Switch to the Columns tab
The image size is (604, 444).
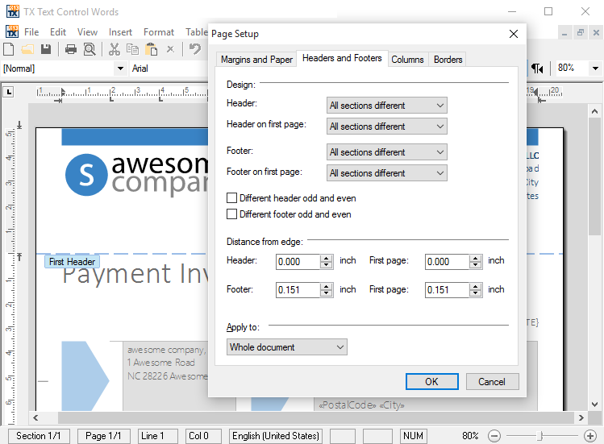click(407, 60)
